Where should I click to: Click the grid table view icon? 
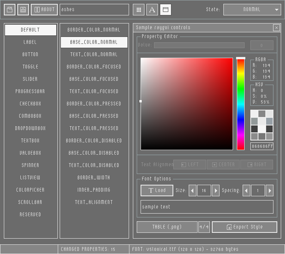(x=139, y=10)
